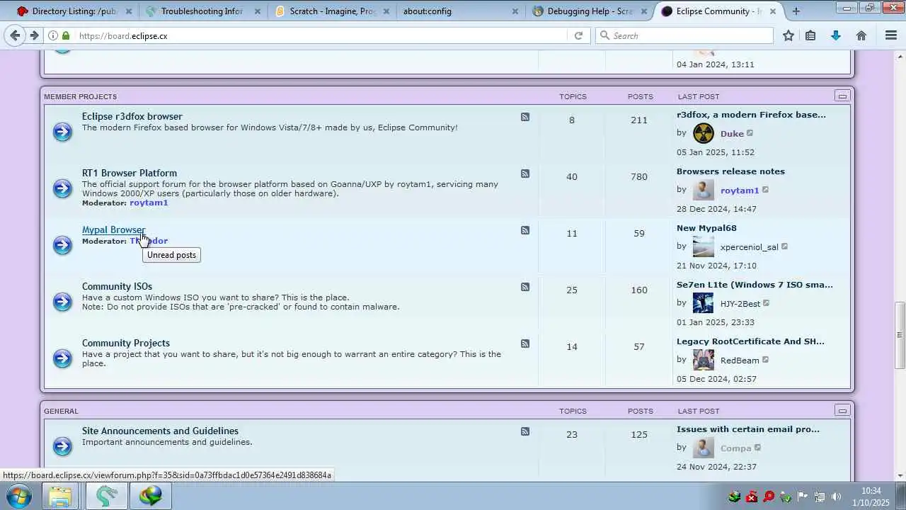Show site information via the info icon

53,35
